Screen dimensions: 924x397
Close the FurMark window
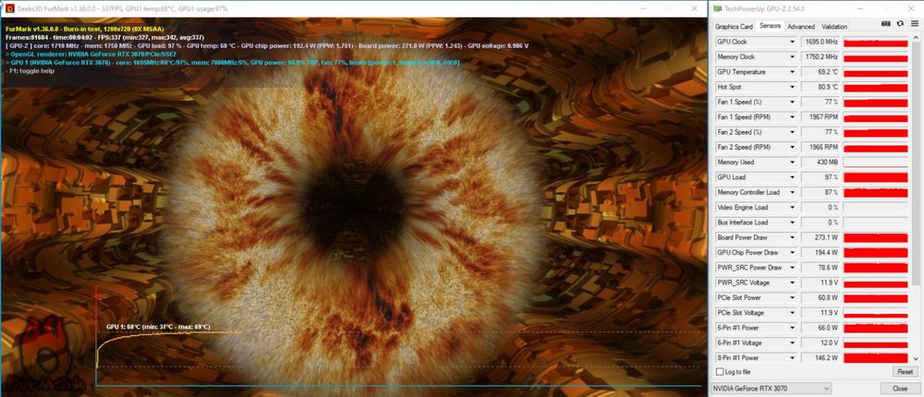pyautogui.click(x=694, y=9)
